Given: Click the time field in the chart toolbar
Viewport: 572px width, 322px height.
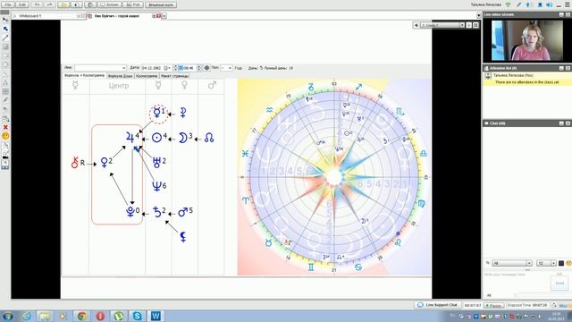Looking at the screenshot, I should (x=188, y=68).
